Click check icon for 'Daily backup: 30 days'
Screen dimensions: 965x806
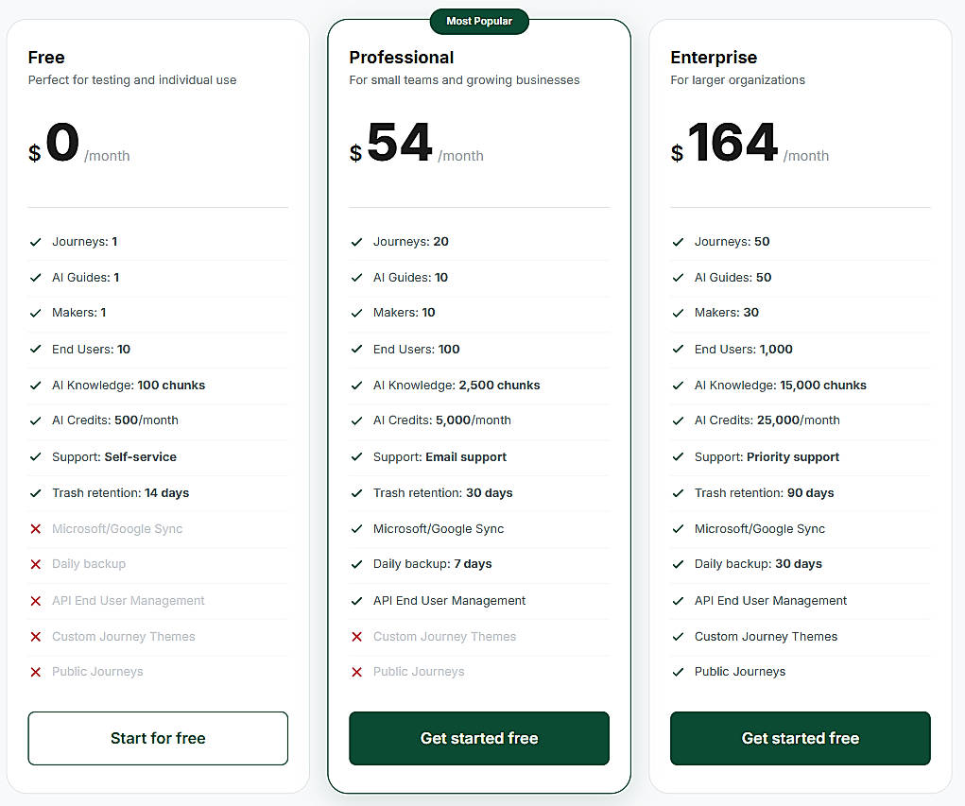pos(679,564)
